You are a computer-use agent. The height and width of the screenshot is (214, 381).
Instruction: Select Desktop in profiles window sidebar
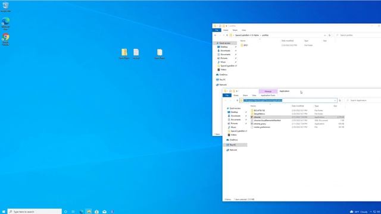[224, 47]
